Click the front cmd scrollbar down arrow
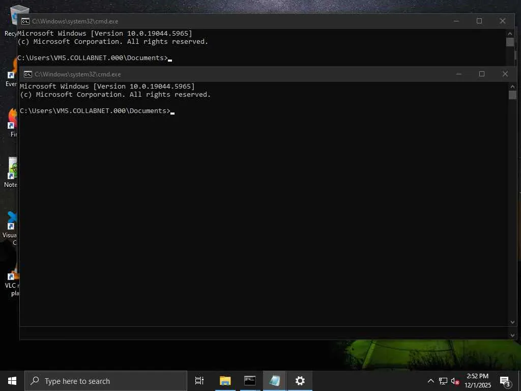Screen dimensions: 521x391 click(x=512, y=322)
